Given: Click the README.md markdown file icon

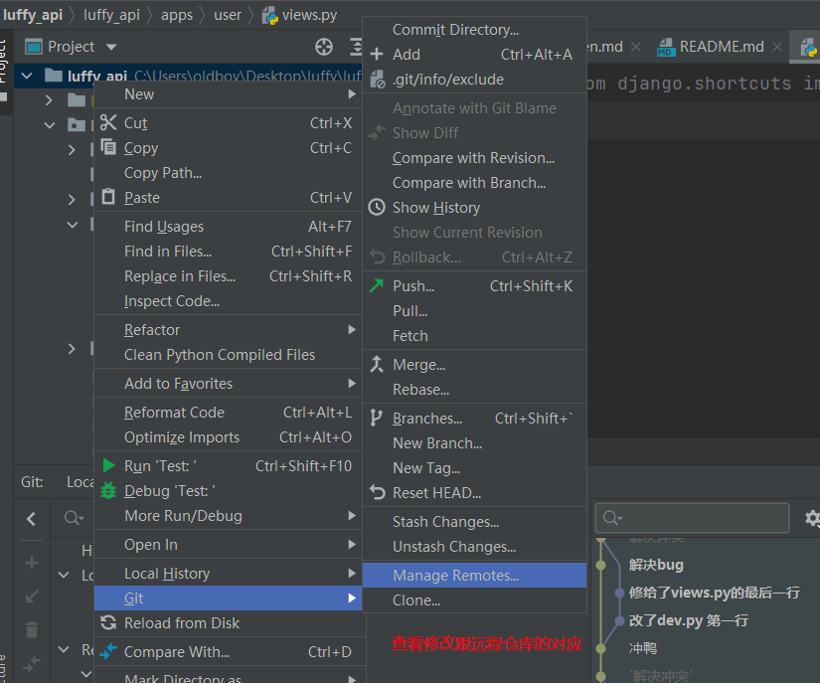Looking at the screenshot, I should 666,47.
